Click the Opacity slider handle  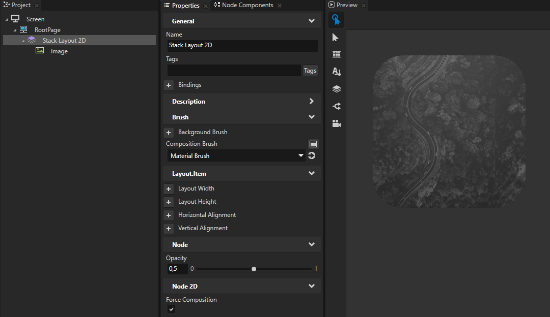(x=254, y=269)
